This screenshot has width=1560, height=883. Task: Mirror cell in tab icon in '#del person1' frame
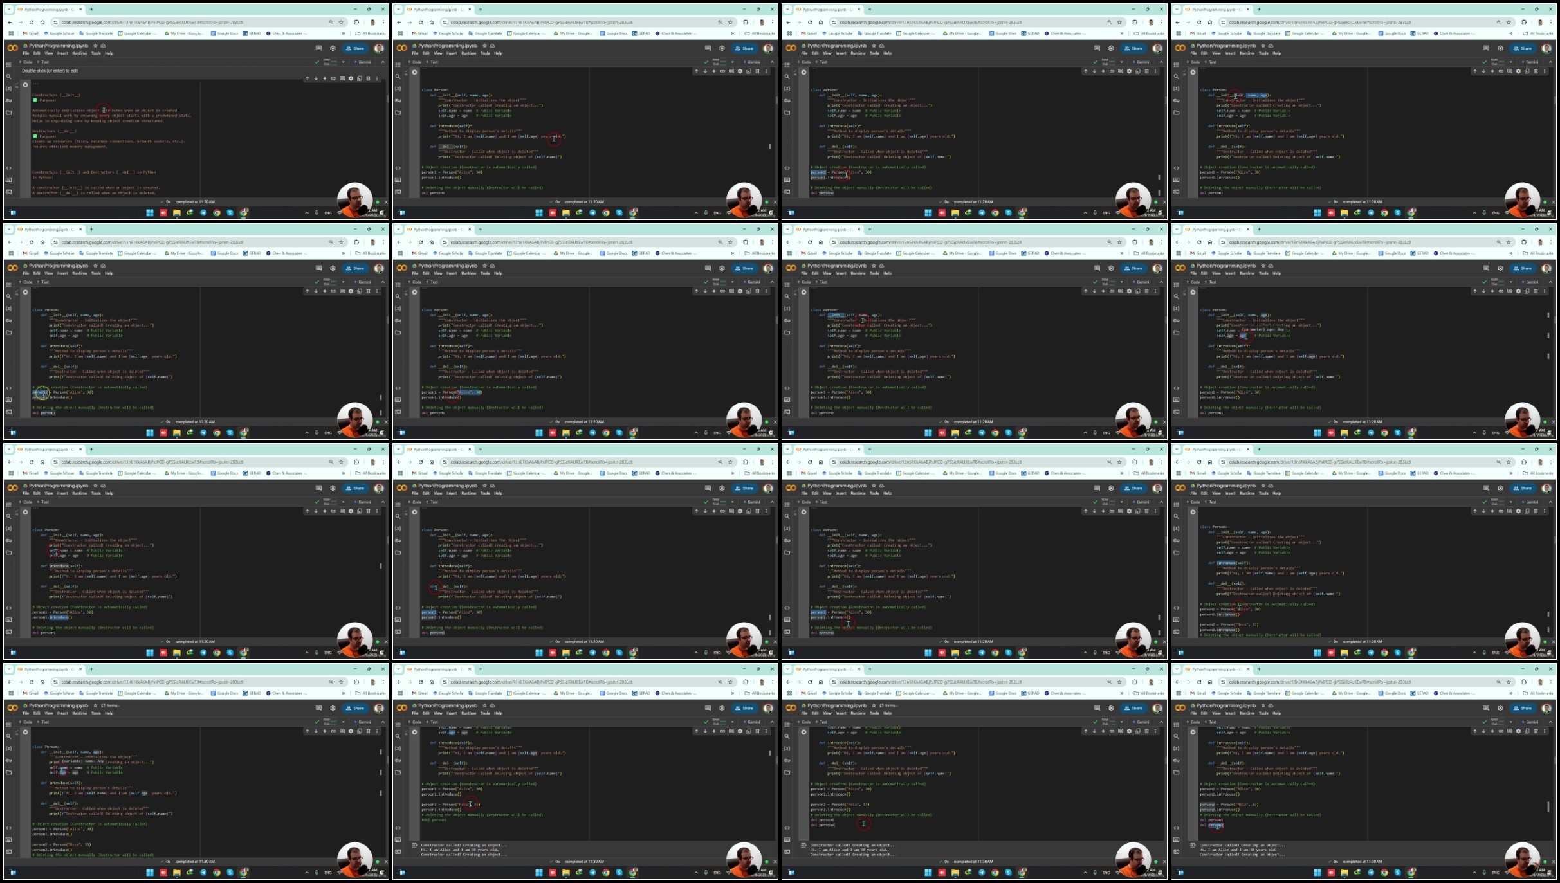click(x=748, y=731)
